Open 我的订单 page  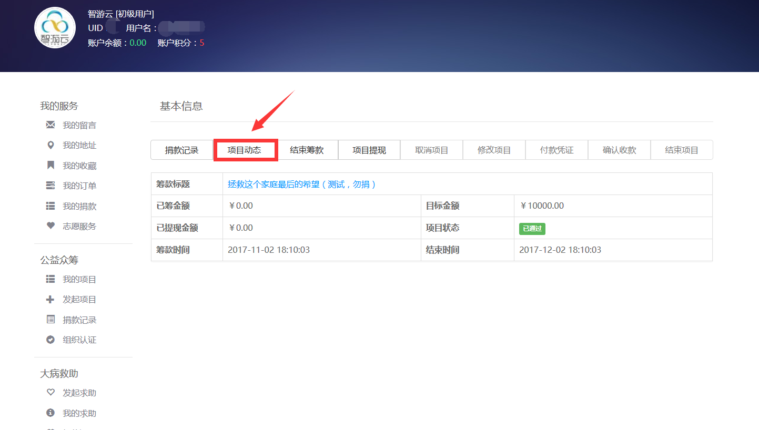click(x=79, y=186)
